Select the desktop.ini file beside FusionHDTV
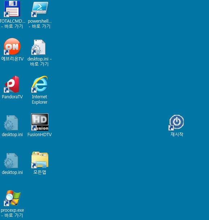This screenshot has width=209, height=220. click(11, 123)
